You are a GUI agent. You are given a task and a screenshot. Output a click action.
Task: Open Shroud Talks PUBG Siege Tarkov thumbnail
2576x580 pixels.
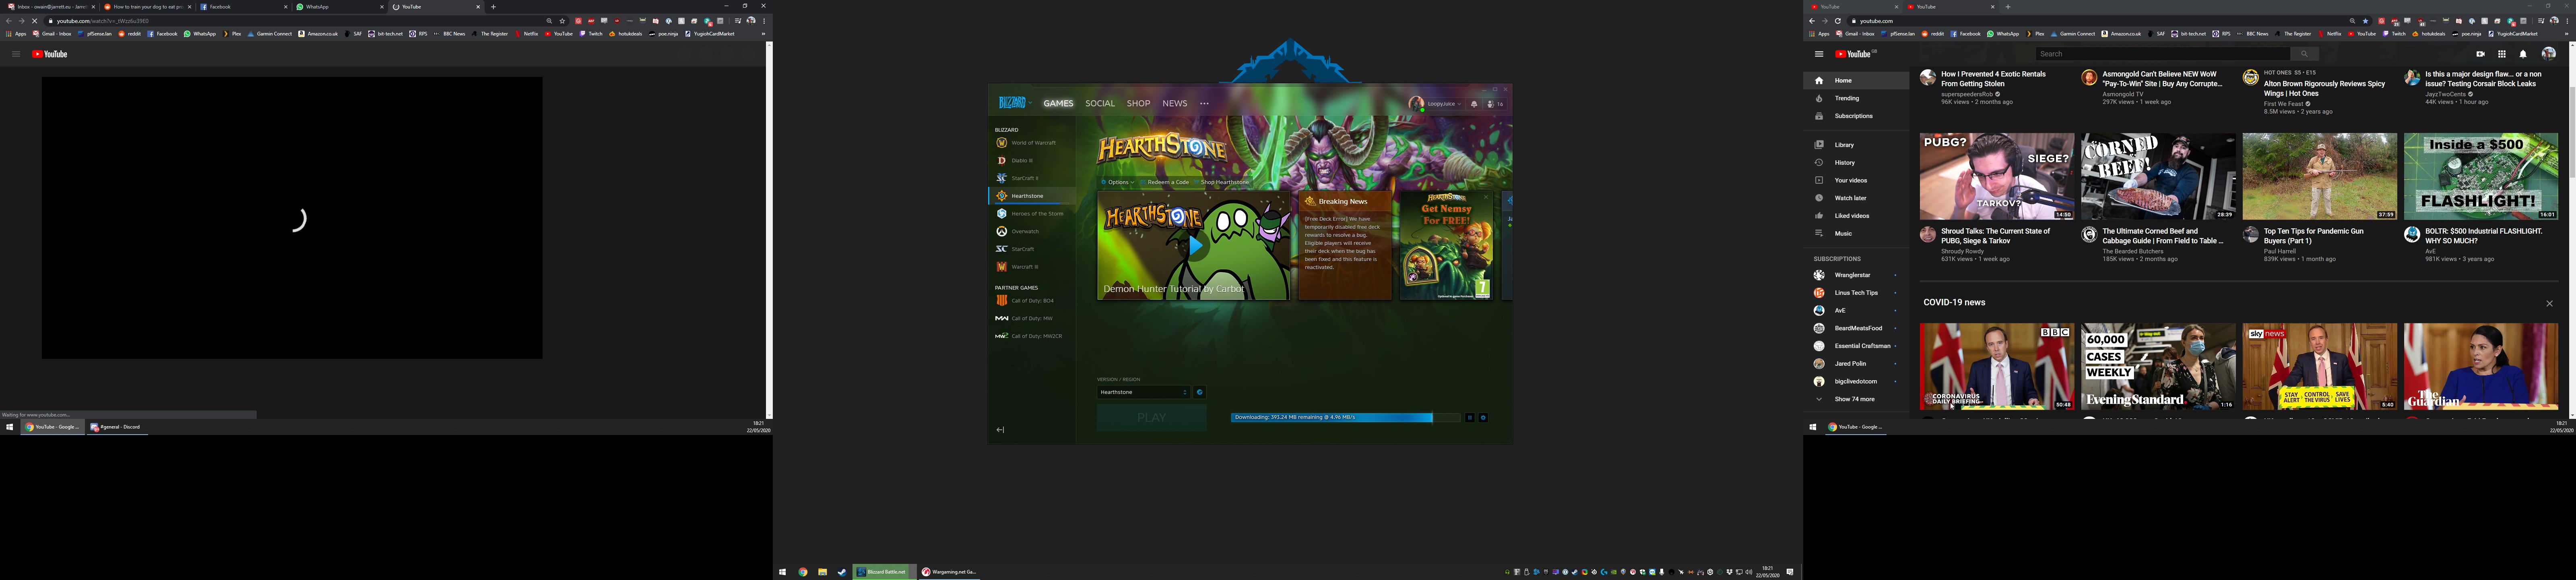click(1997, 177)
